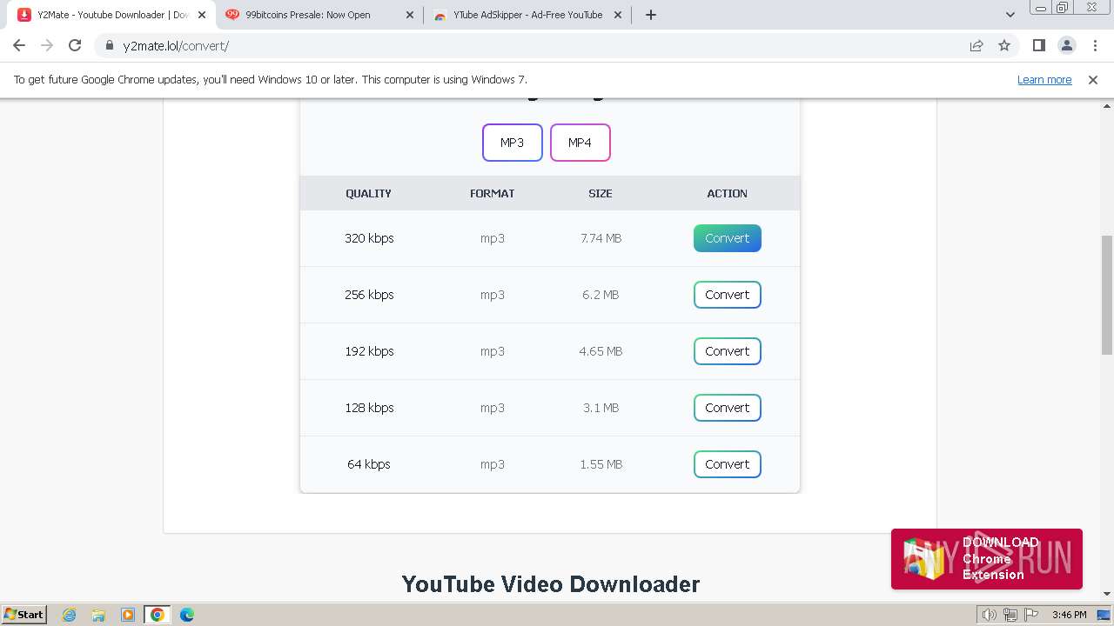The height and width of the screenshot is (626, 1114).
Task: Open Windows Media Player in taskbar
Action: pyautogui.click(x=128, y=615)
